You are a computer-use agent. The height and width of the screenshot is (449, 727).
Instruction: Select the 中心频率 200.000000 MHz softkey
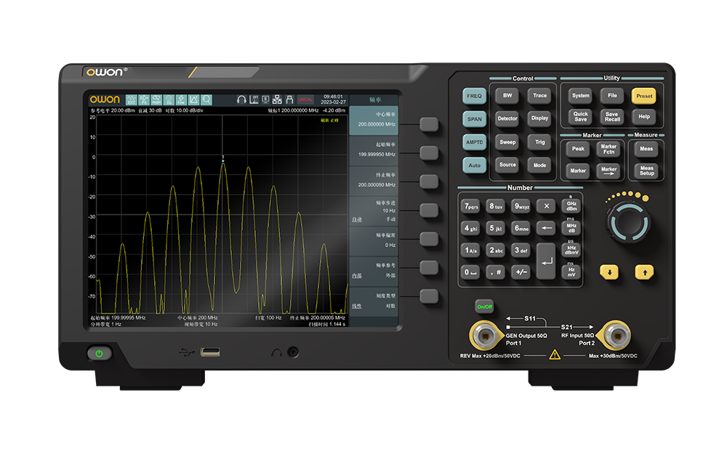[x=374, y=120]
